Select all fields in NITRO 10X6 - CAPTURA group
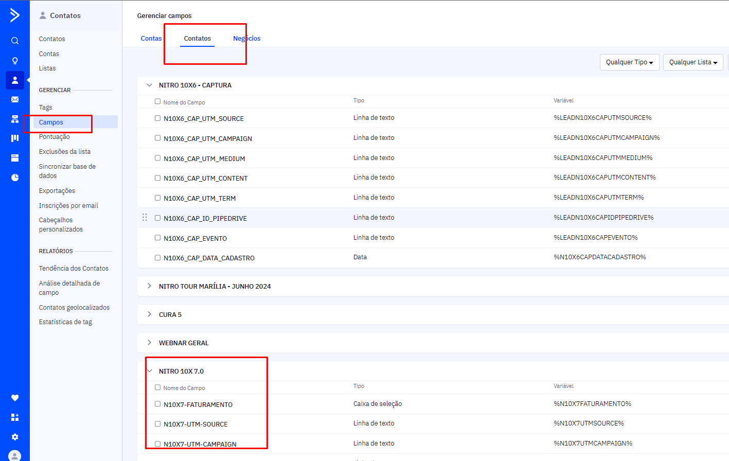 157,101
